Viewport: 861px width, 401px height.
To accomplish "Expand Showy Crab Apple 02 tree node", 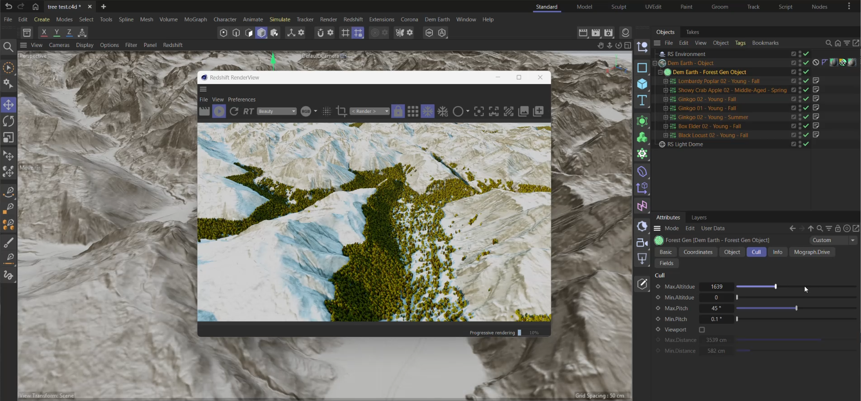I will pos(666,90).
